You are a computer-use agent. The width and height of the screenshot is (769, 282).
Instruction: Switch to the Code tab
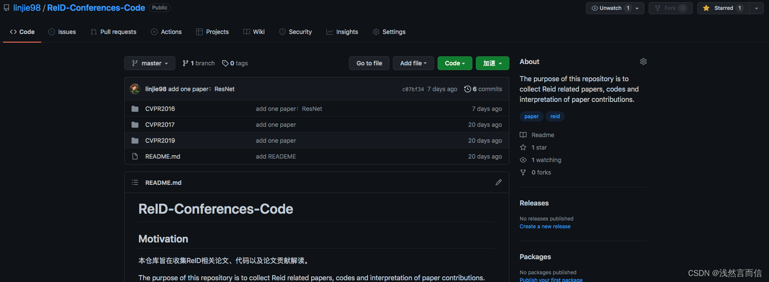(x=22, y=32)
